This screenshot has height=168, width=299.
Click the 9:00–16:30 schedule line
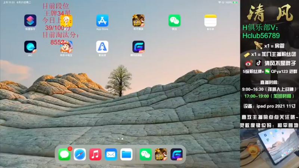(269, 89)
